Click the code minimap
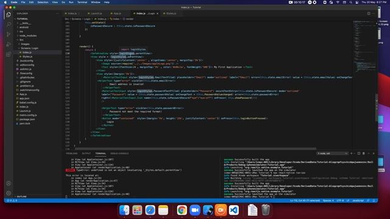This screenshot has height=219, width=390. 364,46
